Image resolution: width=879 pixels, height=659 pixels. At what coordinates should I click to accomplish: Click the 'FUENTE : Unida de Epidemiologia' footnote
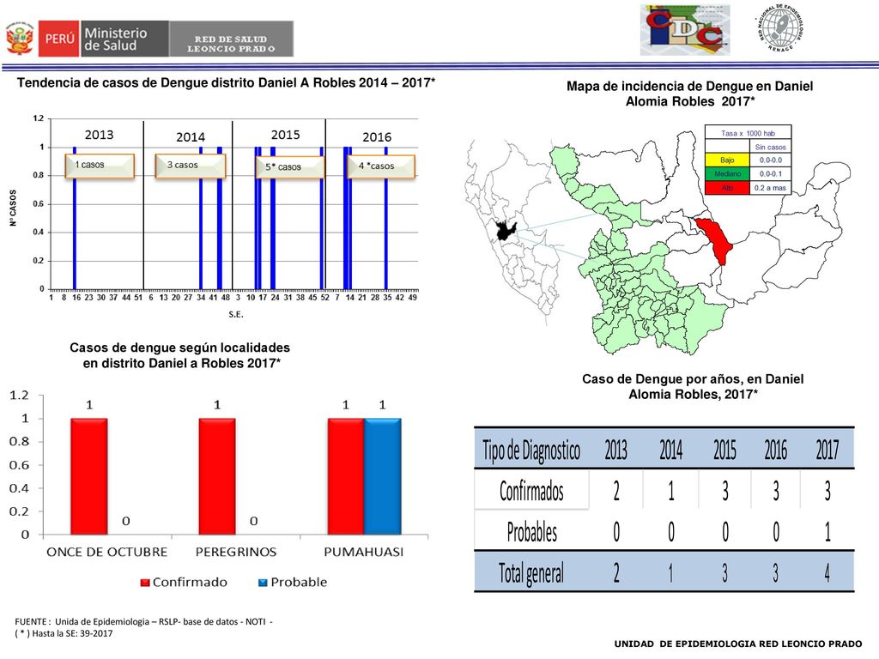tap(143, 621)
